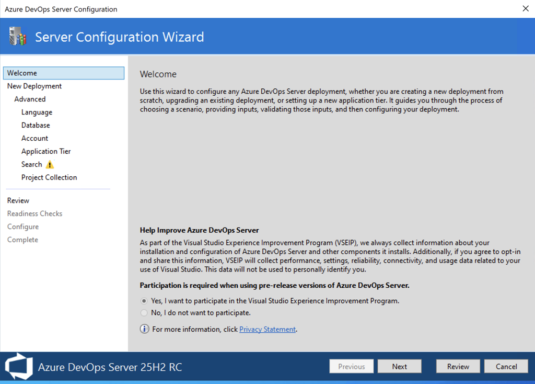Click the Review button in footer
535x384 pixels.
tap(458, 366)
